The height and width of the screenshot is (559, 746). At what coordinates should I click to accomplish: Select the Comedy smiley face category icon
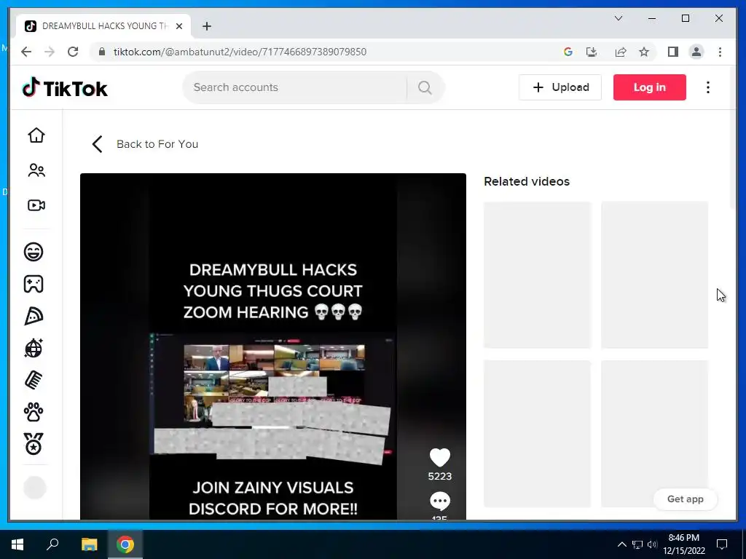pyautogui.click(x=34, y=252)
